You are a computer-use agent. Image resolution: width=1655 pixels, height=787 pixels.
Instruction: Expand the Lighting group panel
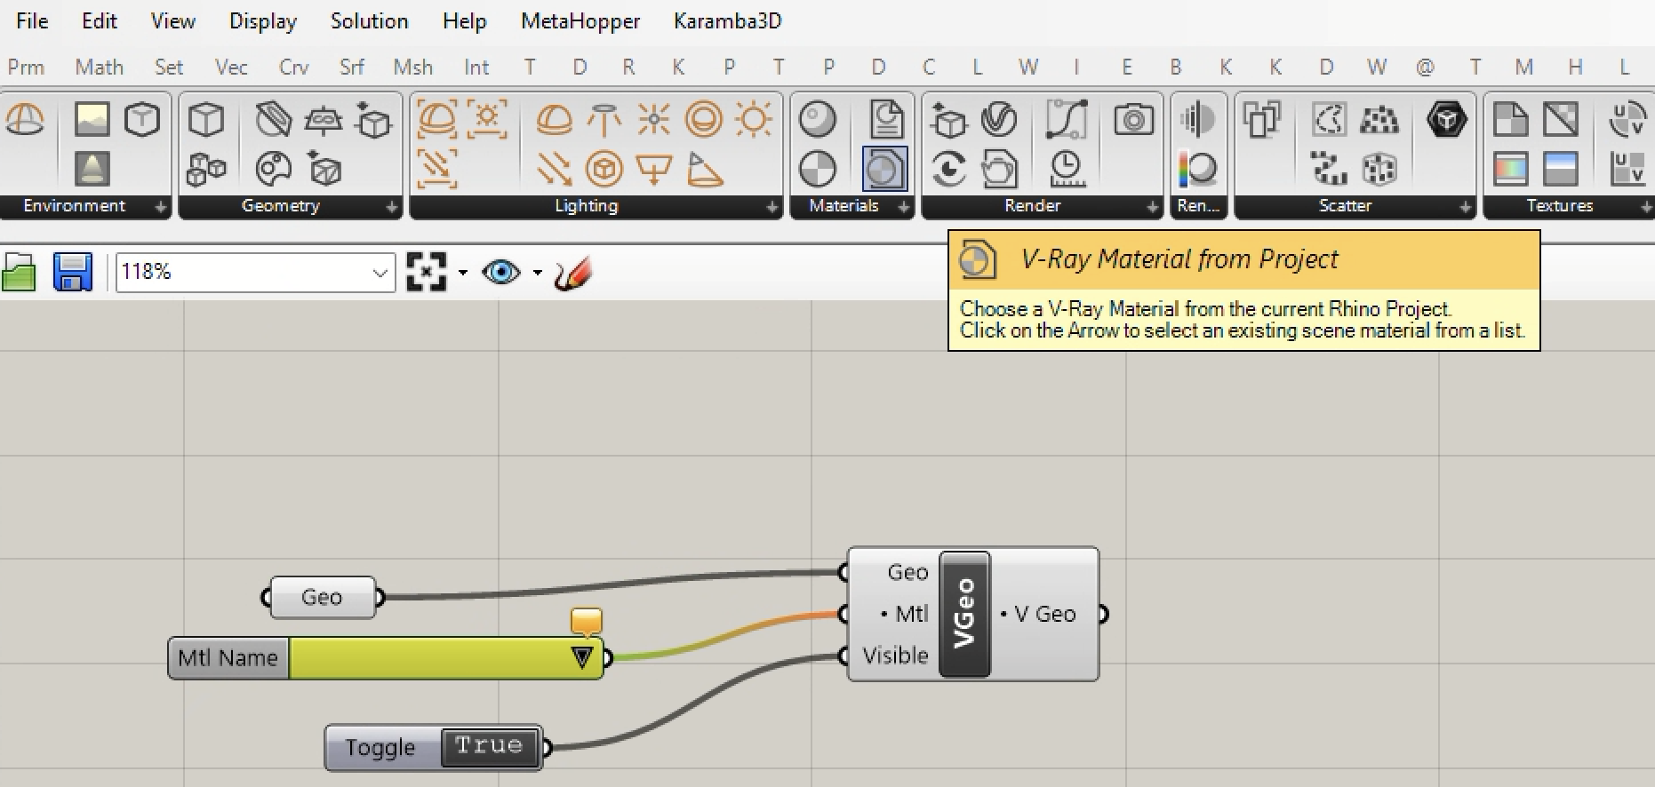772,206
